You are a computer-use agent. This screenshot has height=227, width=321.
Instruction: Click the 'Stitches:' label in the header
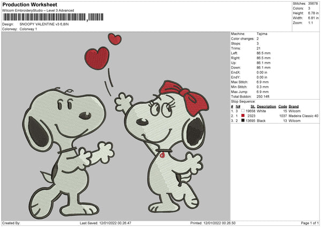click(x=299, y=4)
